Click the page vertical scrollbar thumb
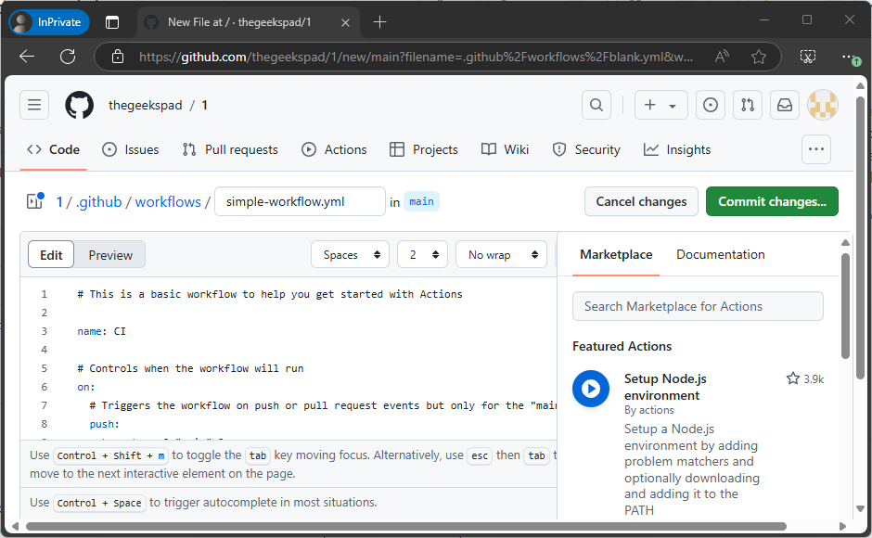 860,239
